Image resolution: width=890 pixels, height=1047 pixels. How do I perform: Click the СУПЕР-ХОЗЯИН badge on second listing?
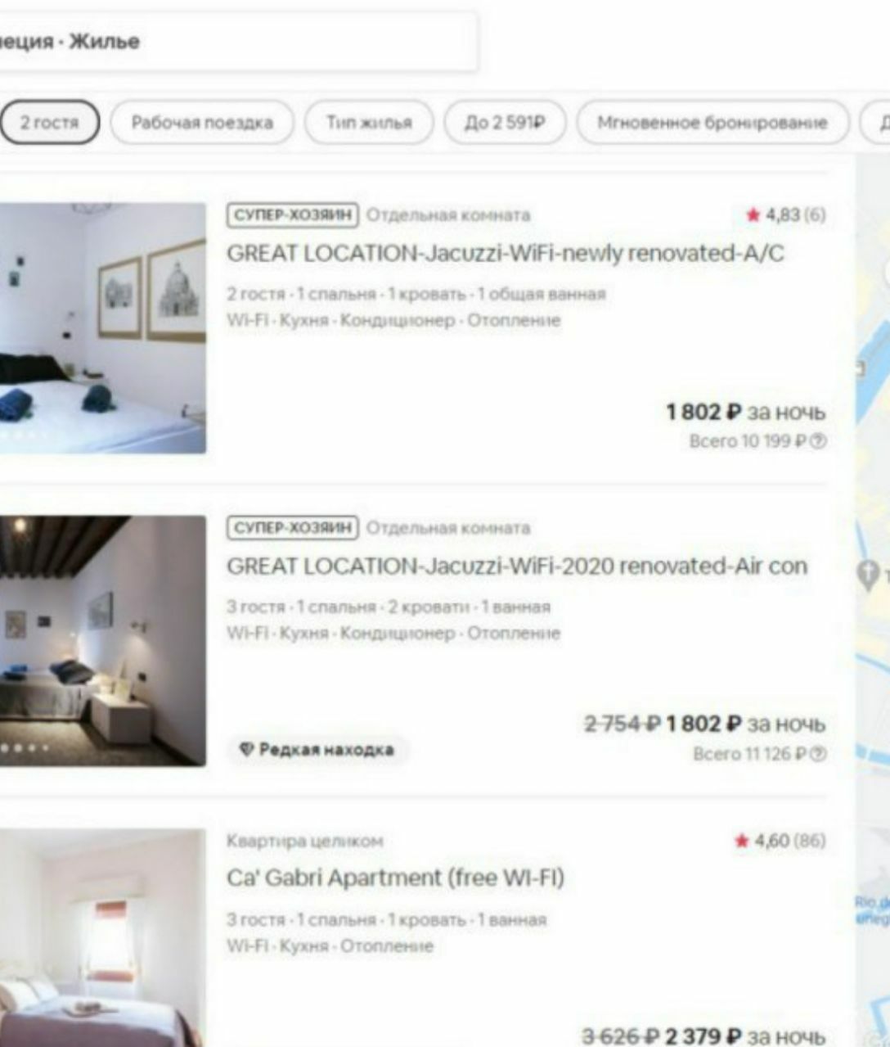(x=293, y=528)
